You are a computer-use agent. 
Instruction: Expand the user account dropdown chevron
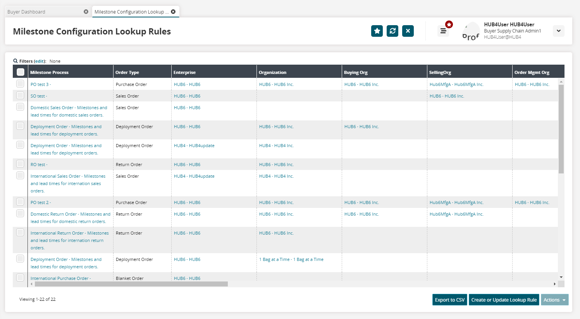558,31
